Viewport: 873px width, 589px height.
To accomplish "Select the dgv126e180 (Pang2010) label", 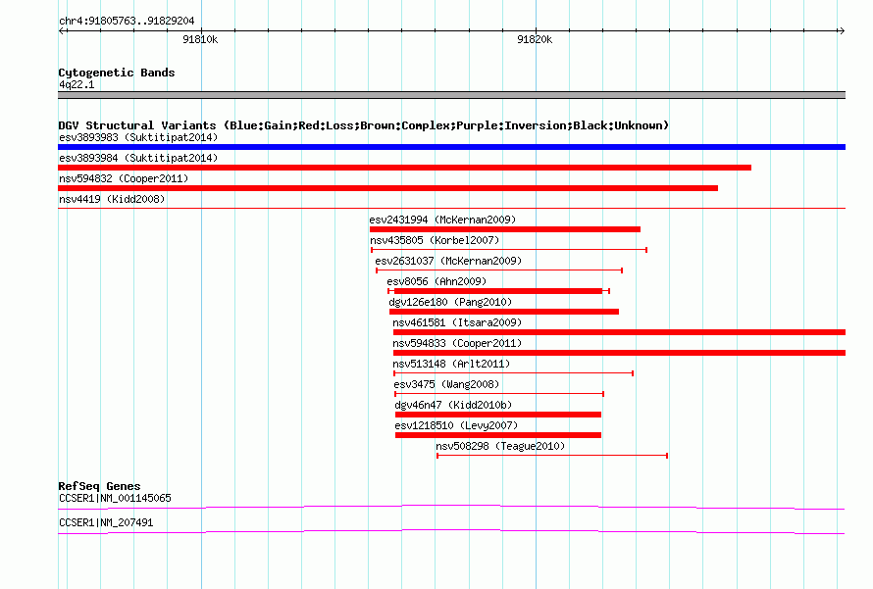I will coord(450,302).
